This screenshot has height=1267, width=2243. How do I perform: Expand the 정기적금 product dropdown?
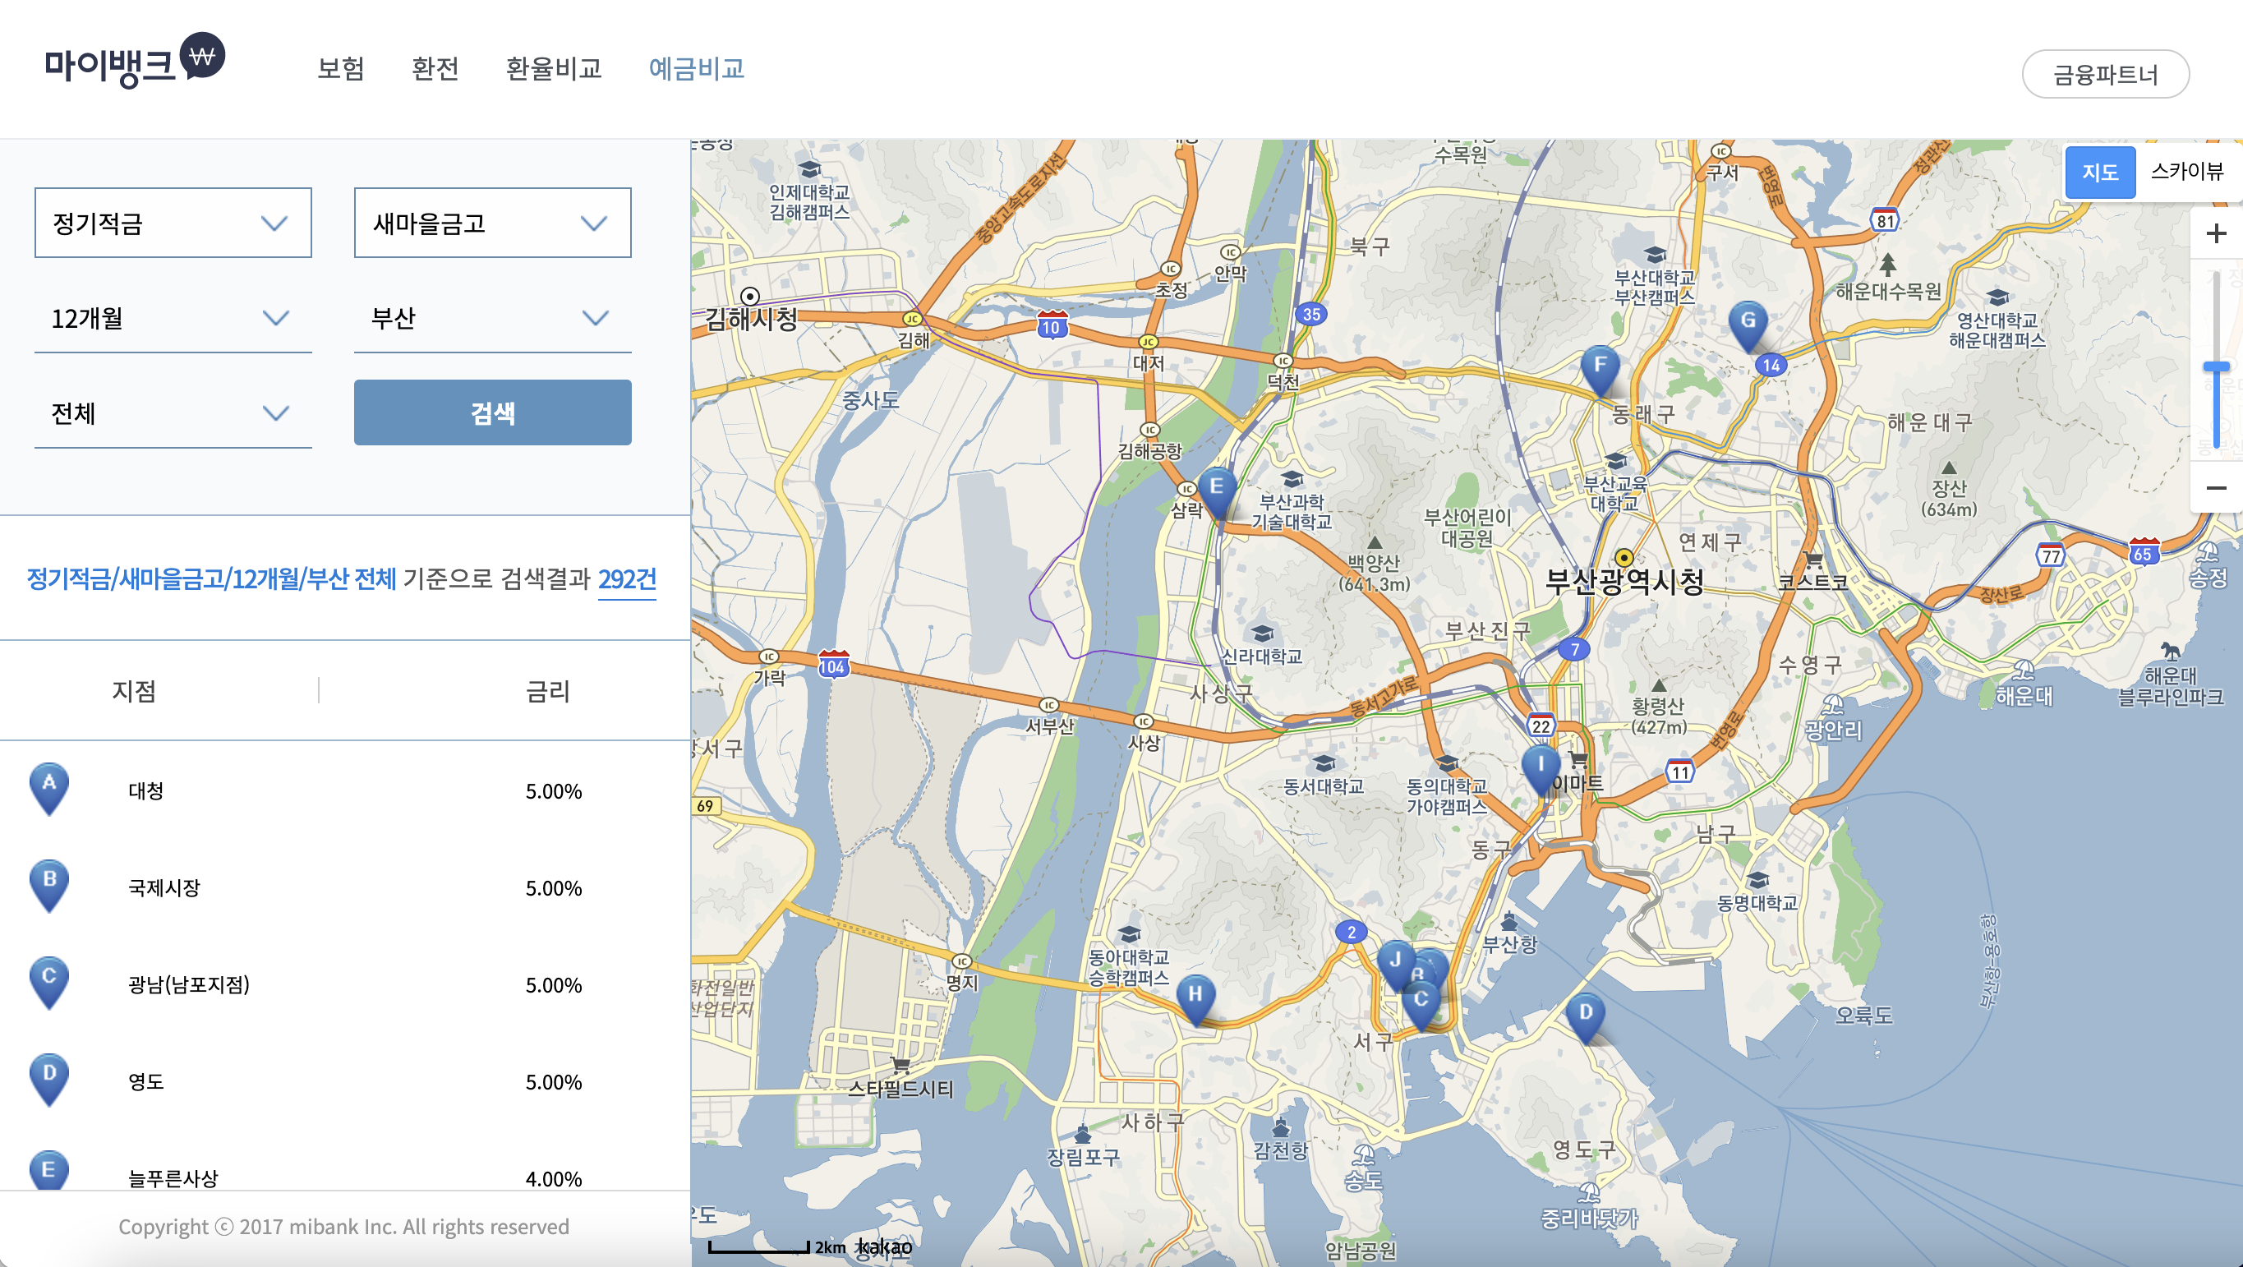173,223
